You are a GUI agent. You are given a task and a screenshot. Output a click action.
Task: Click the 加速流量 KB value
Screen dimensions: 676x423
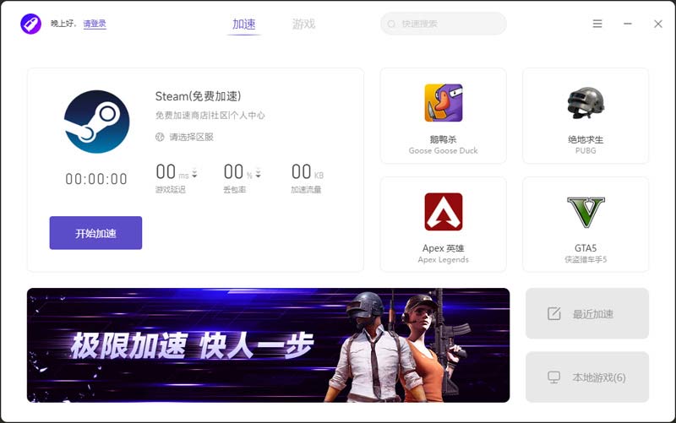click(308, 172)
